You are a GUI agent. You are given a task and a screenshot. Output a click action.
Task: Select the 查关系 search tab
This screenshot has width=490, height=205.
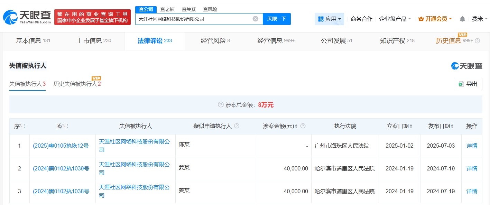tap(188, 9)
